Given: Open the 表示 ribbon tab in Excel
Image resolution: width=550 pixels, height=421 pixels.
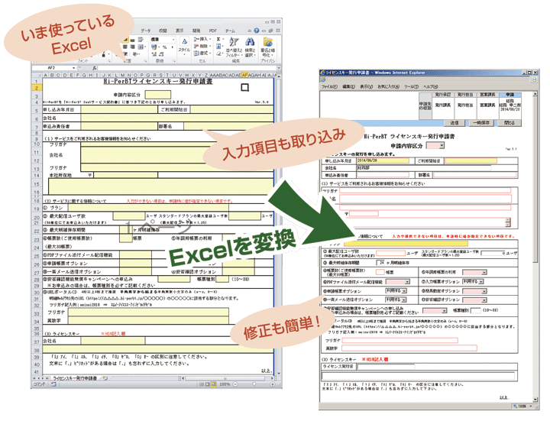Looking at the screenshot, I should [x=180, y=31].
